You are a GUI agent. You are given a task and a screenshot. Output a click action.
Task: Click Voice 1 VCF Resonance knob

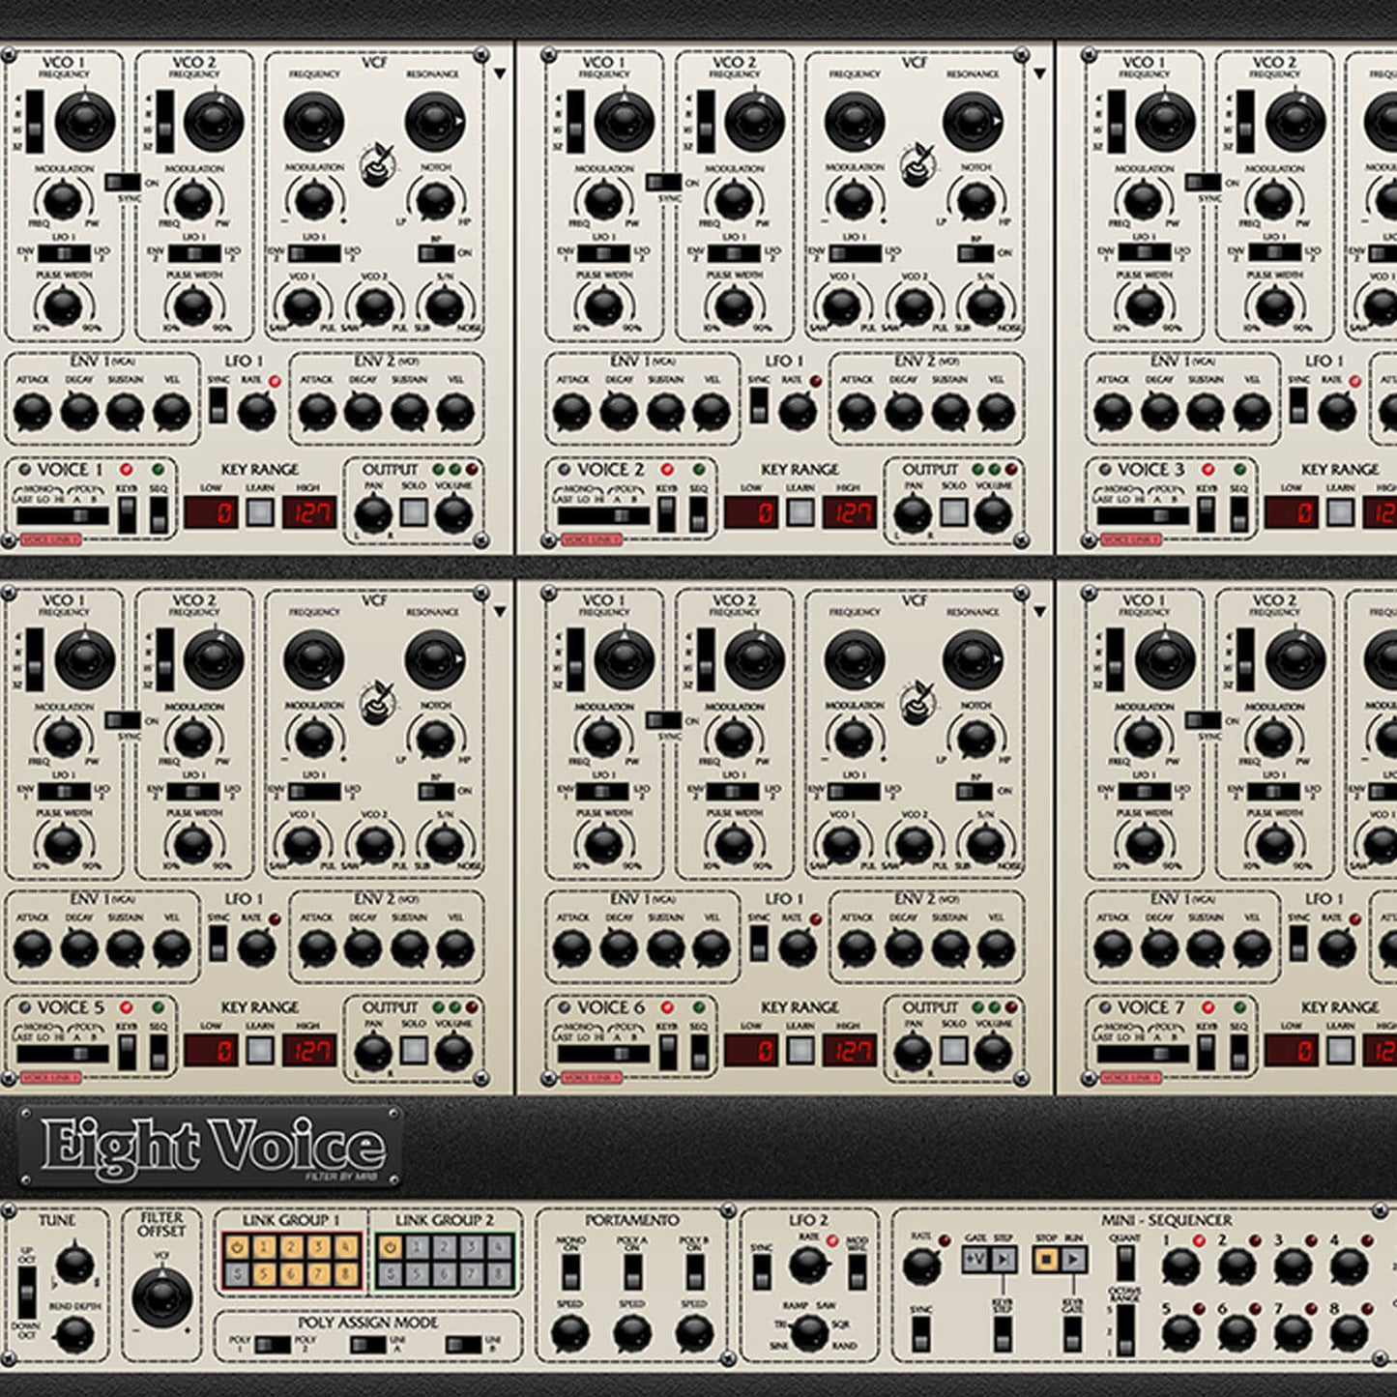tap(434, 121)
